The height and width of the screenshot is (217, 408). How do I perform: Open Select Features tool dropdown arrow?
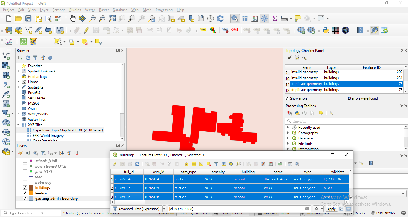(x=64, y=42)
